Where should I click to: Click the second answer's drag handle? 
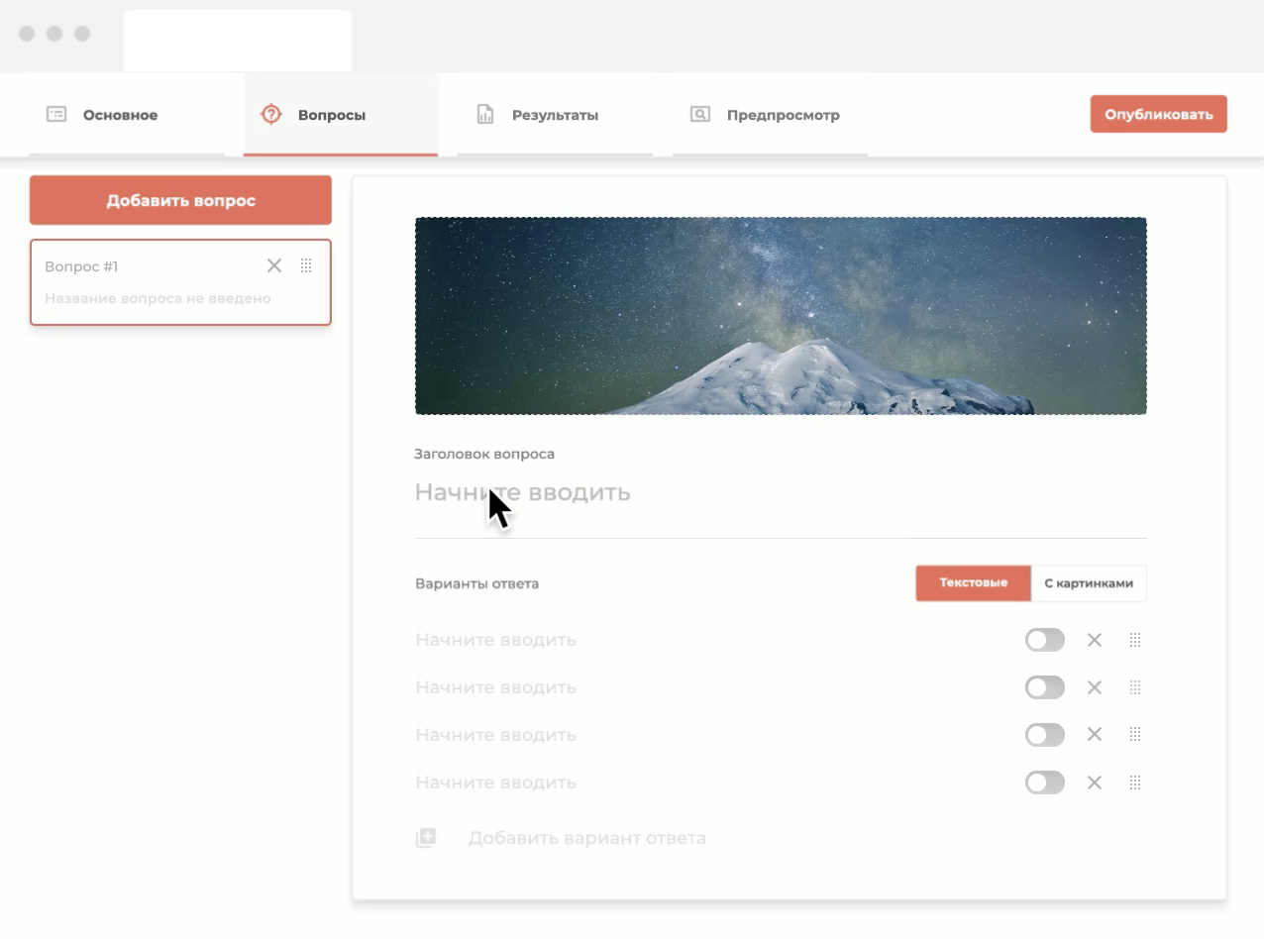coord(1135,687)
